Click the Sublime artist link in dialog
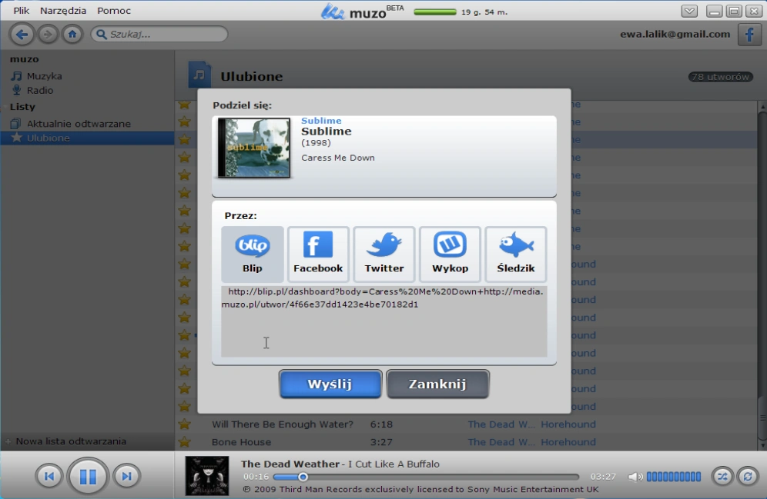This screenshot has width=767, height=499. click(321, 121)
